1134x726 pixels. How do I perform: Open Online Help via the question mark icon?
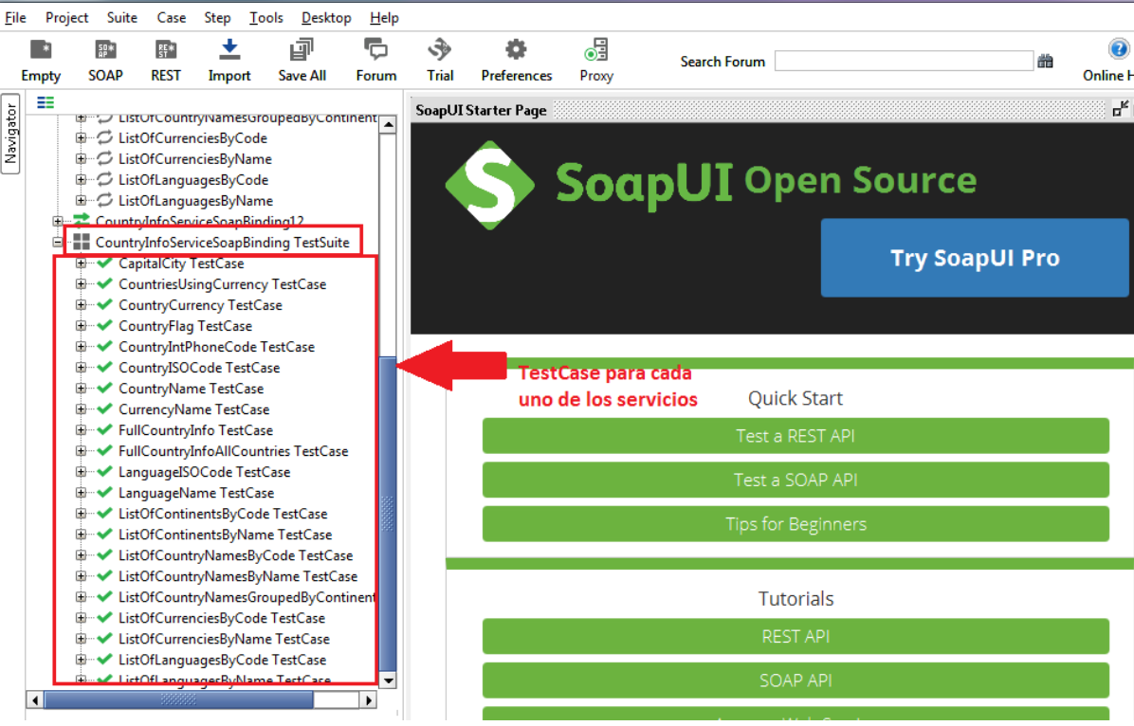(x=1119, y=49)
